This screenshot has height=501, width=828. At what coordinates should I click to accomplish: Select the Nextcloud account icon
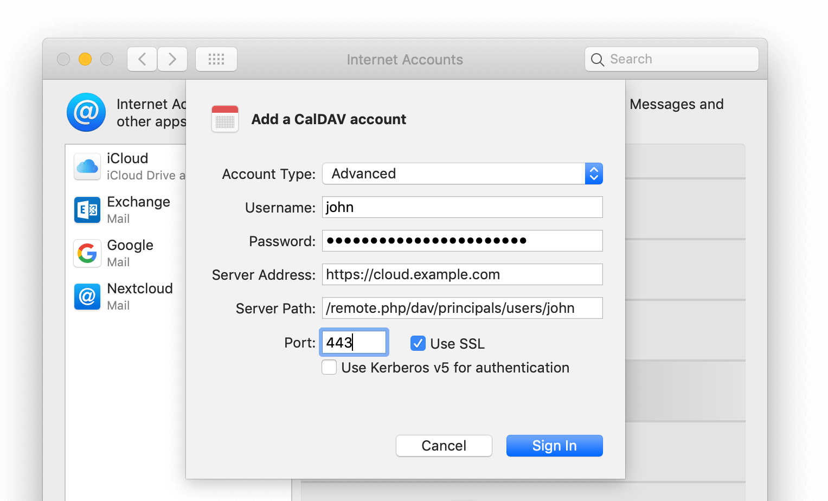[87, 297]
